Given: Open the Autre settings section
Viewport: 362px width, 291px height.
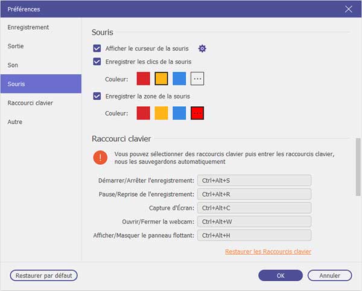Looking at the screenshot, I should coord(15,121).
